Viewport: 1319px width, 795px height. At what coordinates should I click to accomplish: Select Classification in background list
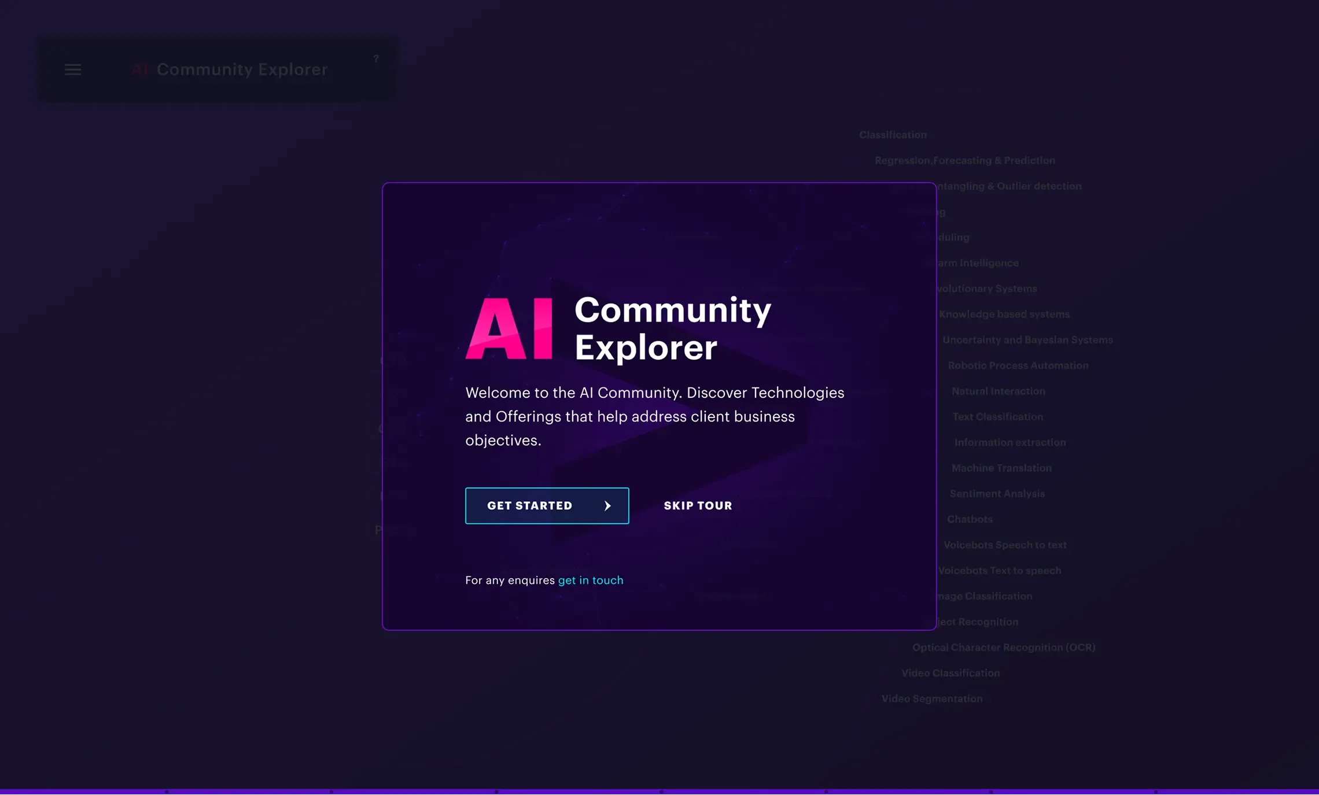pyautogui.click(x=893, y=135)
